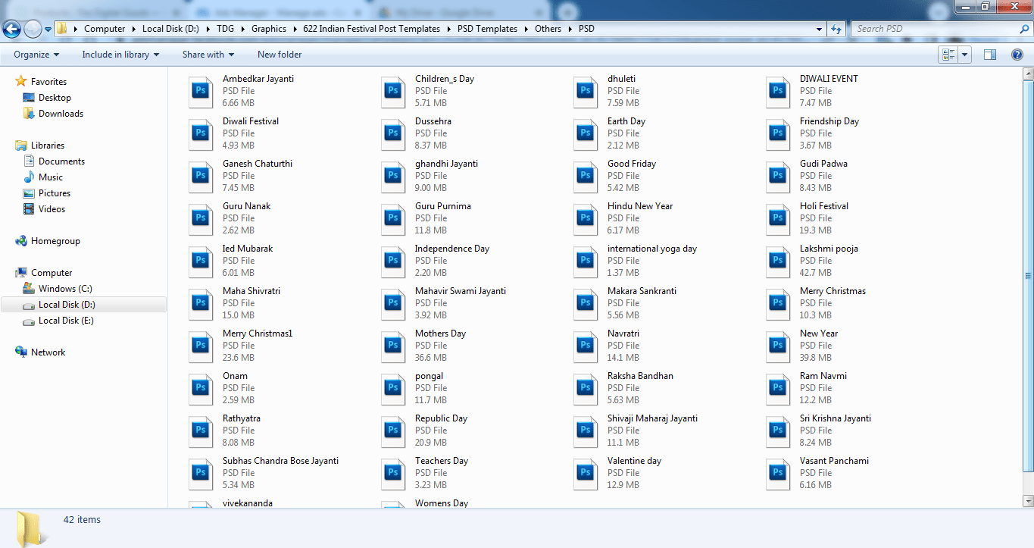Image resolution: width=1034 pixels, height=548 pixels.
Task: Select Downloads under Favorites
Action: (61, 114)
